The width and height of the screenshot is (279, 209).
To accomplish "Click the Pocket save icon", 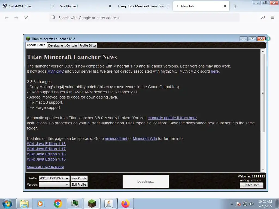I will coord(263,17).
